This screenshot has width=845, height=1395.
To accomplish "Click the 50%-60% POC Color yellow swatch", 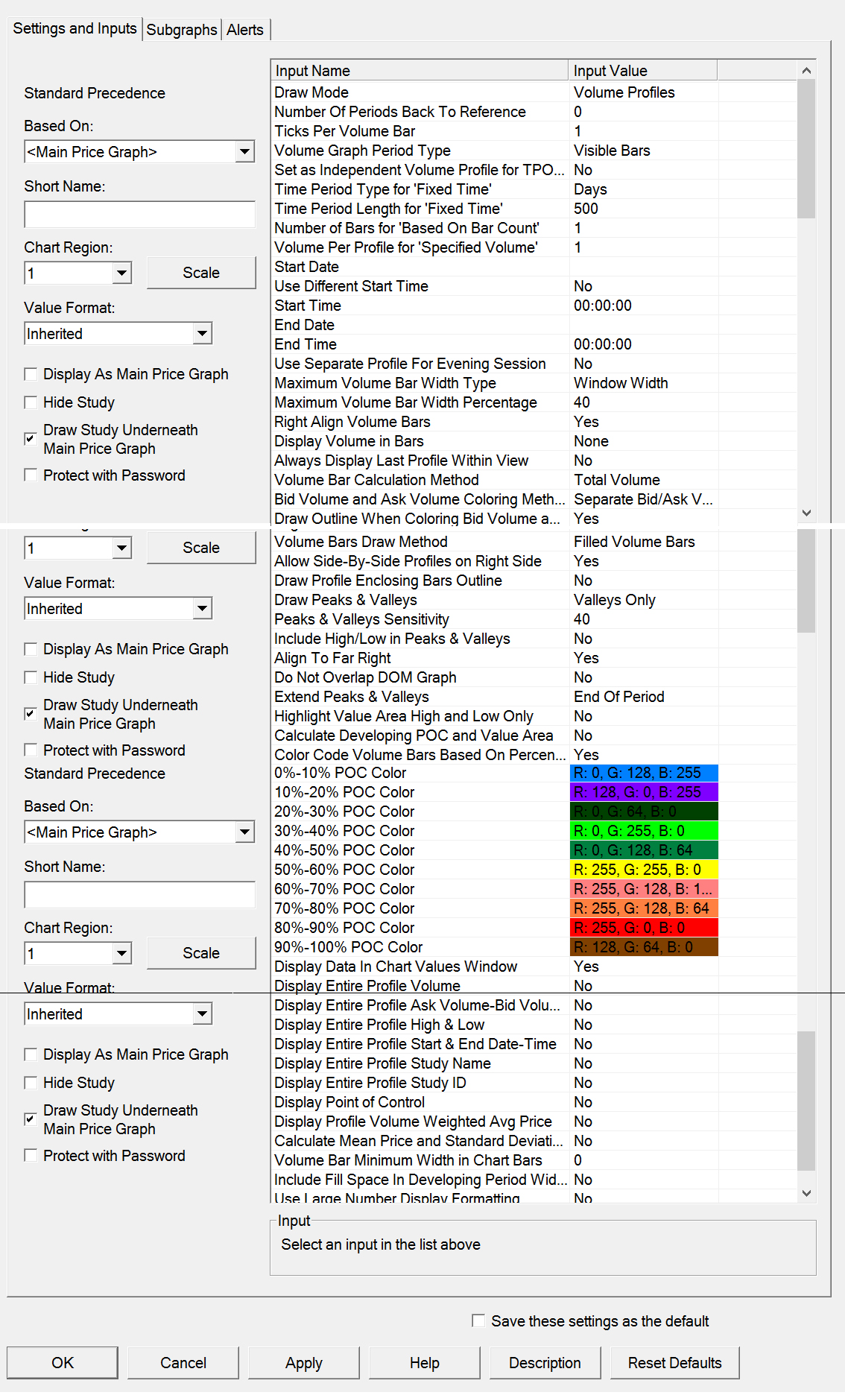I will pyautogui.click(x=644, y=870).
